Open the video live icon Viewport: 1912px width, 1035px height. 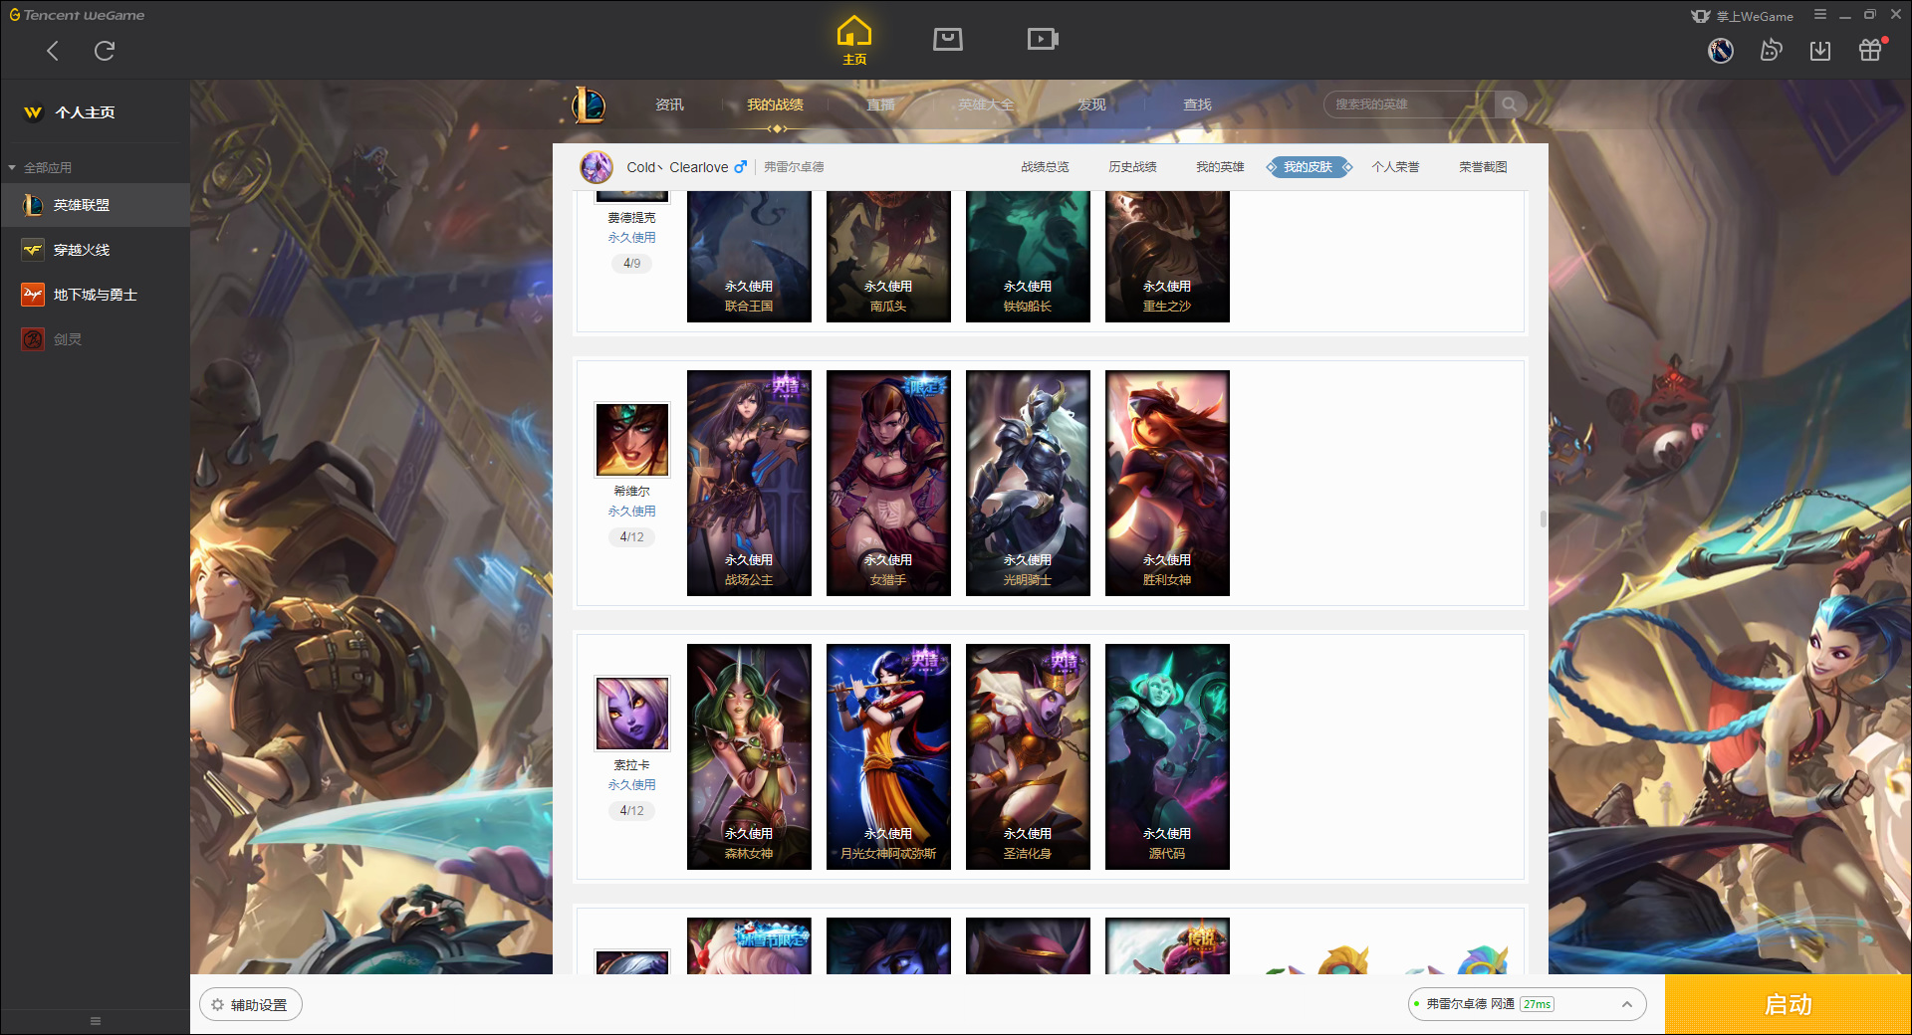[x=1043, y=40]
